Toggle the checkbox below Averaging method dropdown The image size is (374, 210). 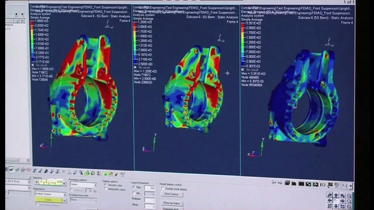pyautogui.click(x=72, y=190)
